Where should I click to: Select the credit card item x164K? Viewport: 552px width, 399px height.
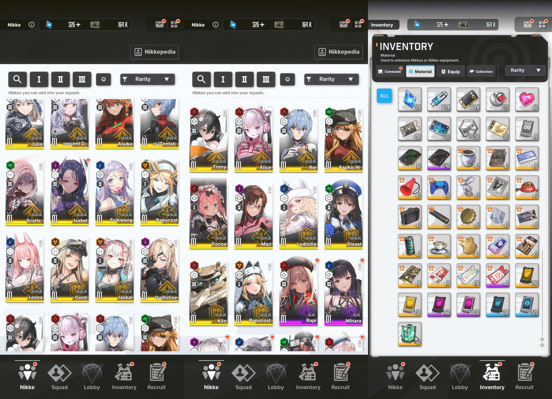pos(468,99)
